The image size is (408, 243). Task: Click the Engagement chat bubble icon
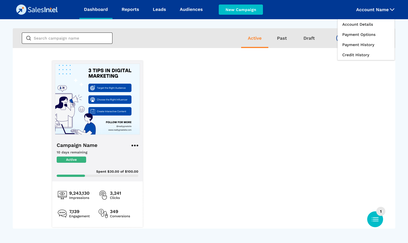pos(62,213)
